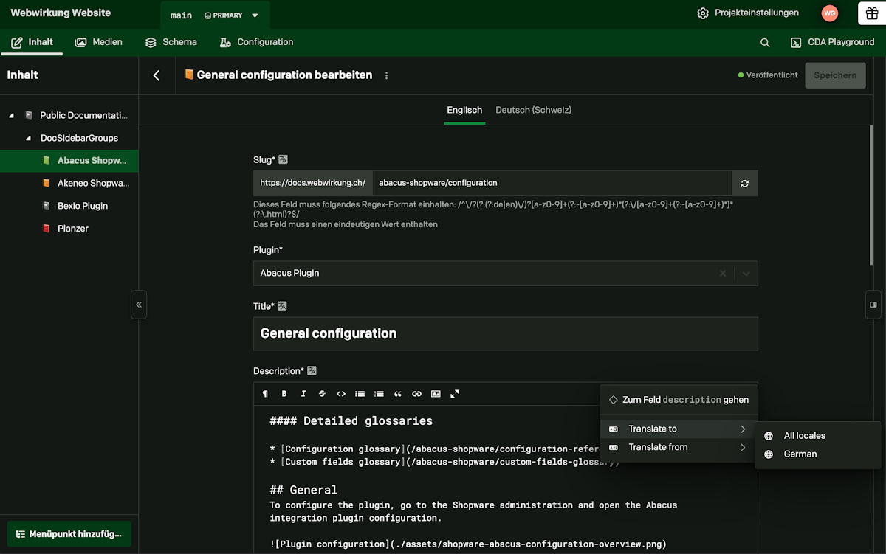This screenshot has width=886, height=554.
Task: Collapse the Public Documentation tree node
Action: (x=11, y=116)
